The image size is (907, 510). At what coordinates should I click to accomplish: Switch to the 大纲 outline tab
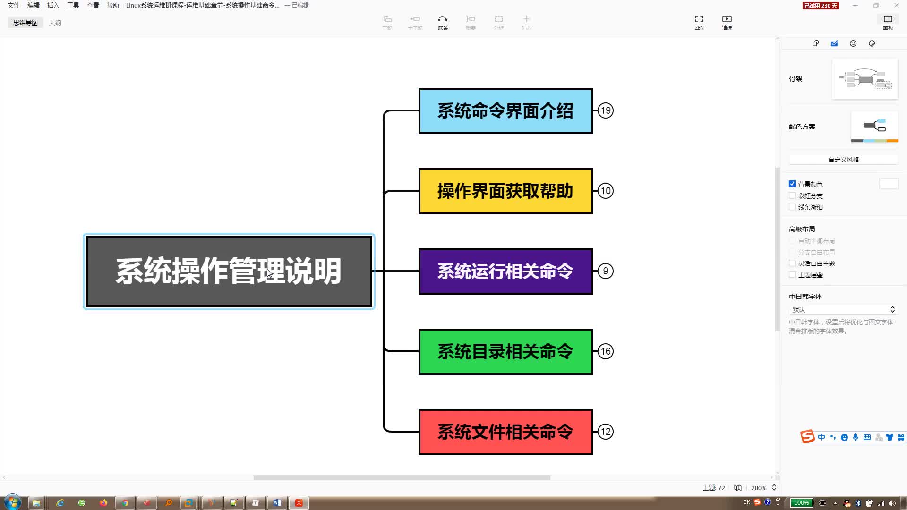(55, 23)
